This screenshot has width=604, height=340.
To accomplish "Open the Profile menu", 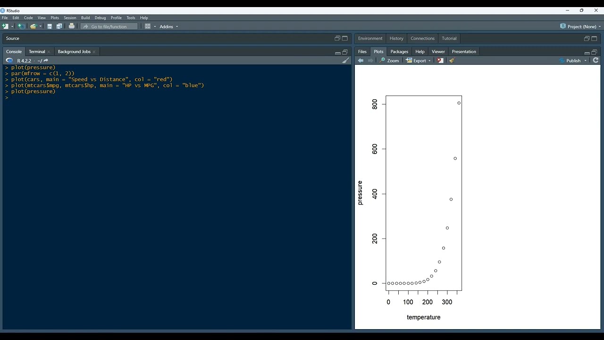I will pos(116,17).
